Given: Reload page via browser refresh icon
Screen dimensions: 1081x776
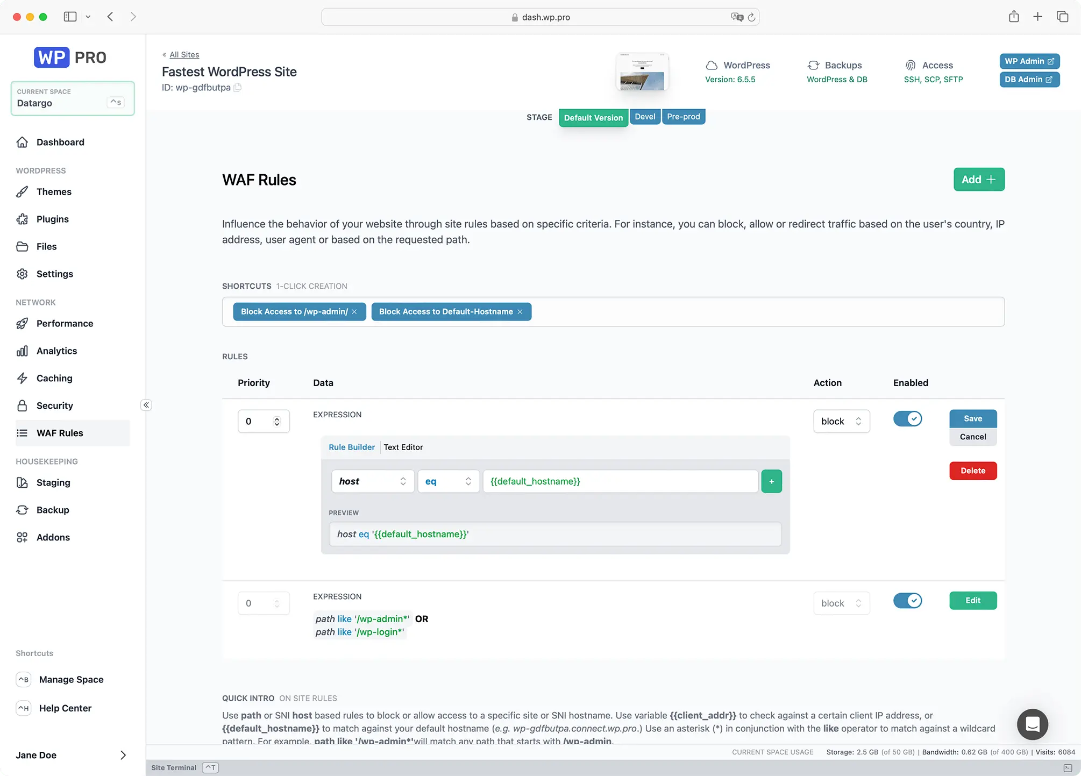Looking at the screenshot, I should (751, 17).
